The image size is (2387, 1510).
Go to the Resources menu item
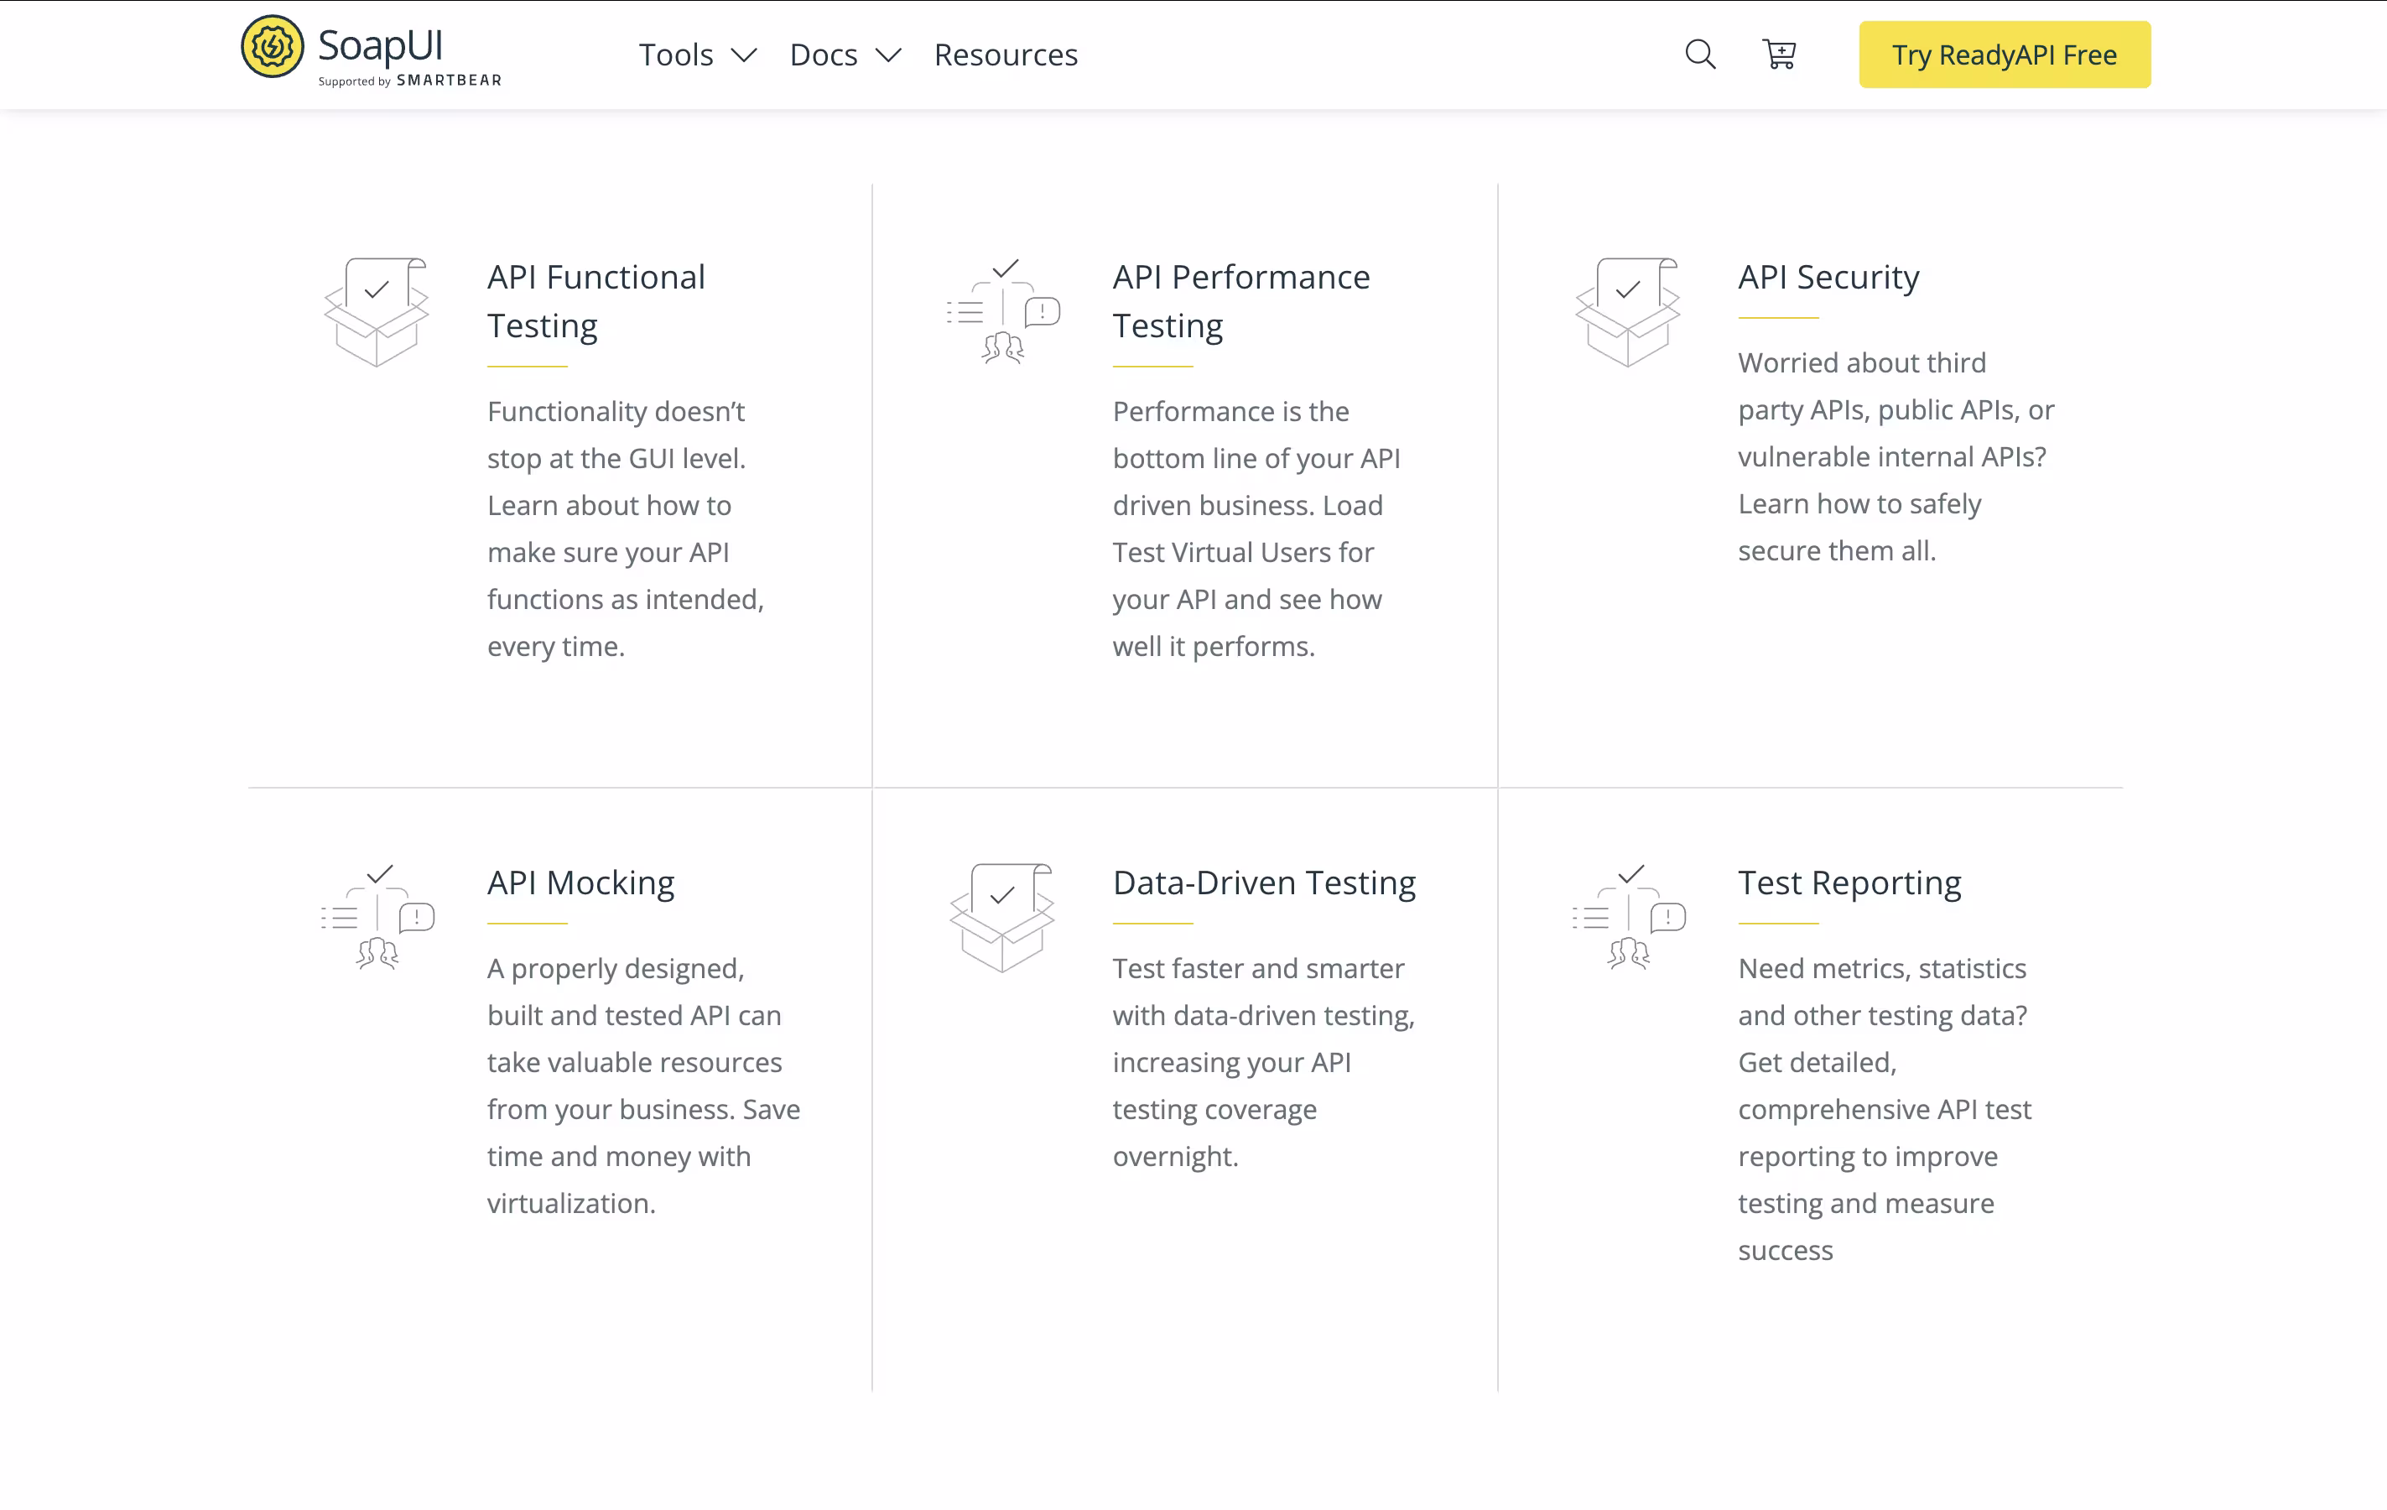click(x=1005, y=55)
